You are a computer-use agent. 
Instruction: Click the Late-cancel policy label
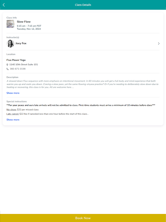tap(13, 114)
